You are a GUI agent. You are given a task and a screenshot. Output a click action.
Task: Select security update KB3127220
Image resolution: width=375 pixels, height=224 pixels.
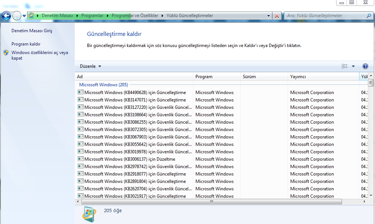[x=221, y=107]
